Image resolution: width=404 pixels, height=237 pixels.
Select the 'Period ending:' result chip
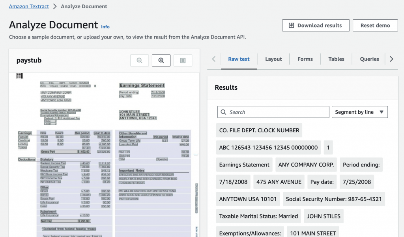(361, 165)
